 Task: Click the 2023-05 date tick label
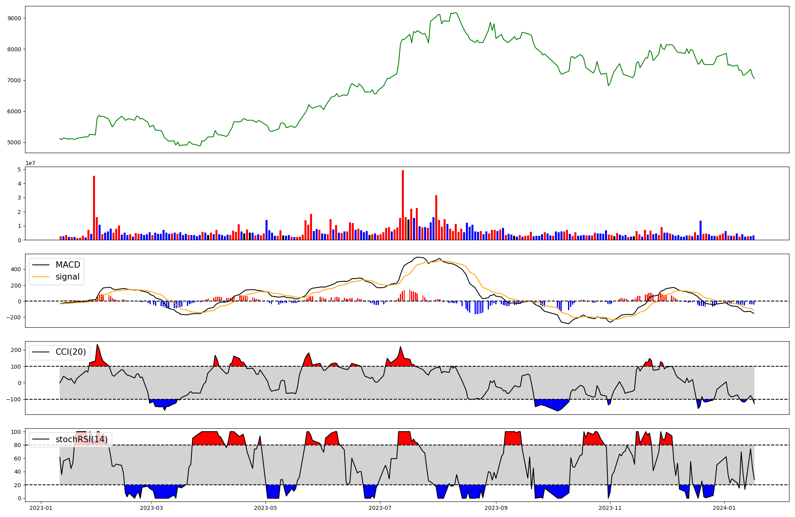pyautogui.click(x=266, y=508)
